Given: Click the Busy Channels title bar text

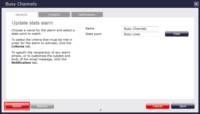Looking at the screenshot, I should pos(21,4).
